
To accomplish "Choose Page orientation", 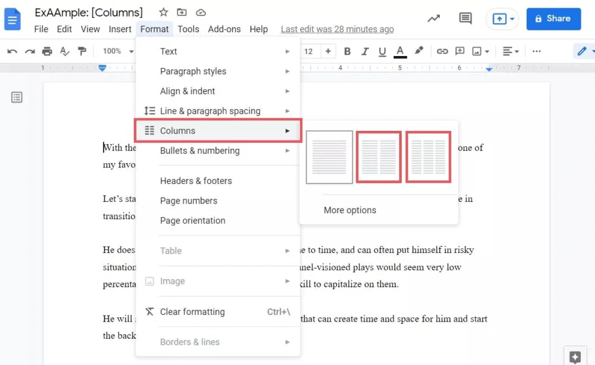I will click(x=218, y=220).
